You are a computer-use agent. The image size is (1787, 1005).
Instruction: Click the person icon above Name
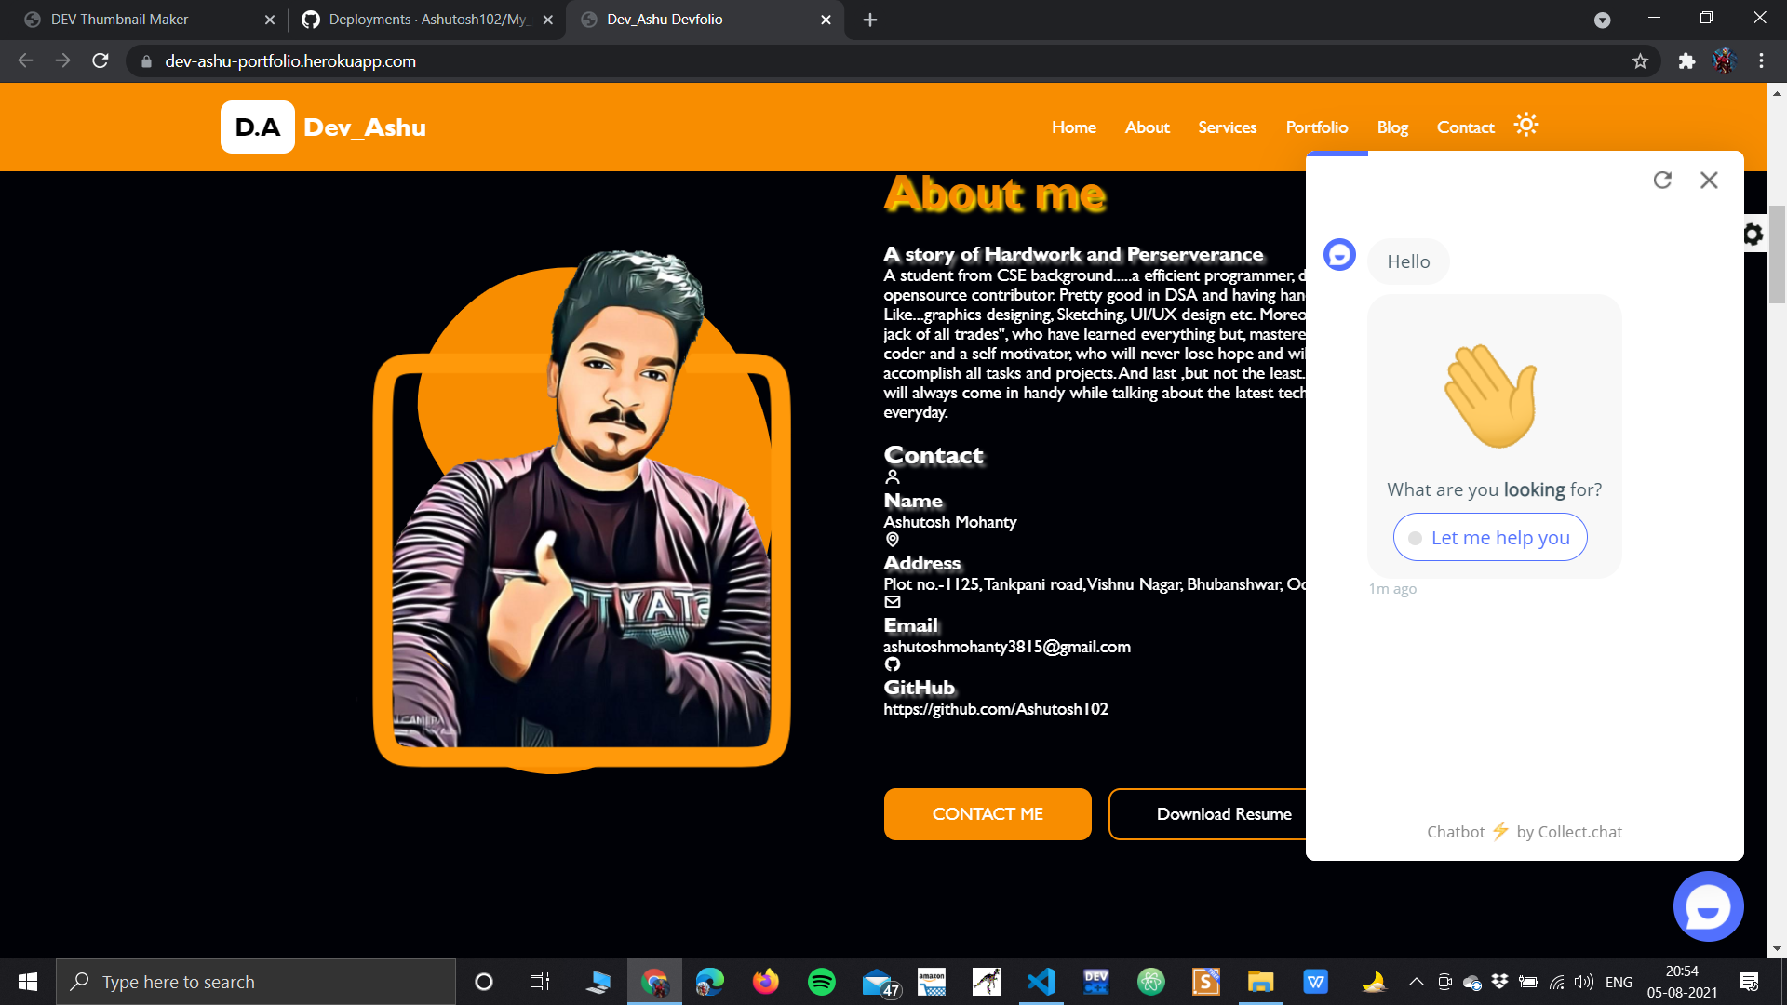893,476
